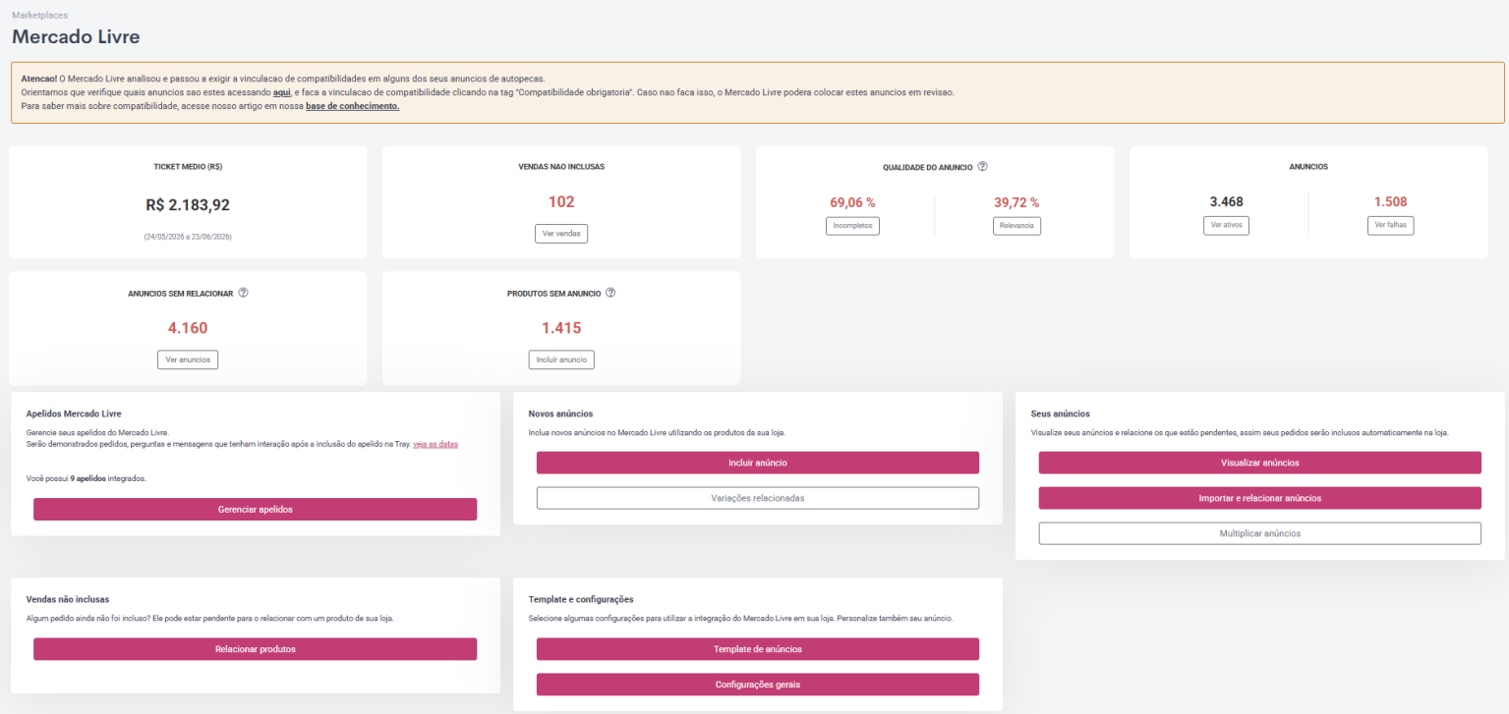Open 'base de conhecimento' link
Viewport: 1509px width, 714px height.
coord(353,106)
